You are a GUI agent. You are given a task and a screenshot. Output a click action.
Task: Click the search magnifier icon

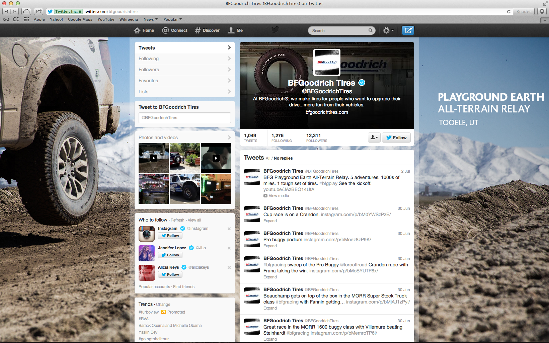tap(371, 30)
